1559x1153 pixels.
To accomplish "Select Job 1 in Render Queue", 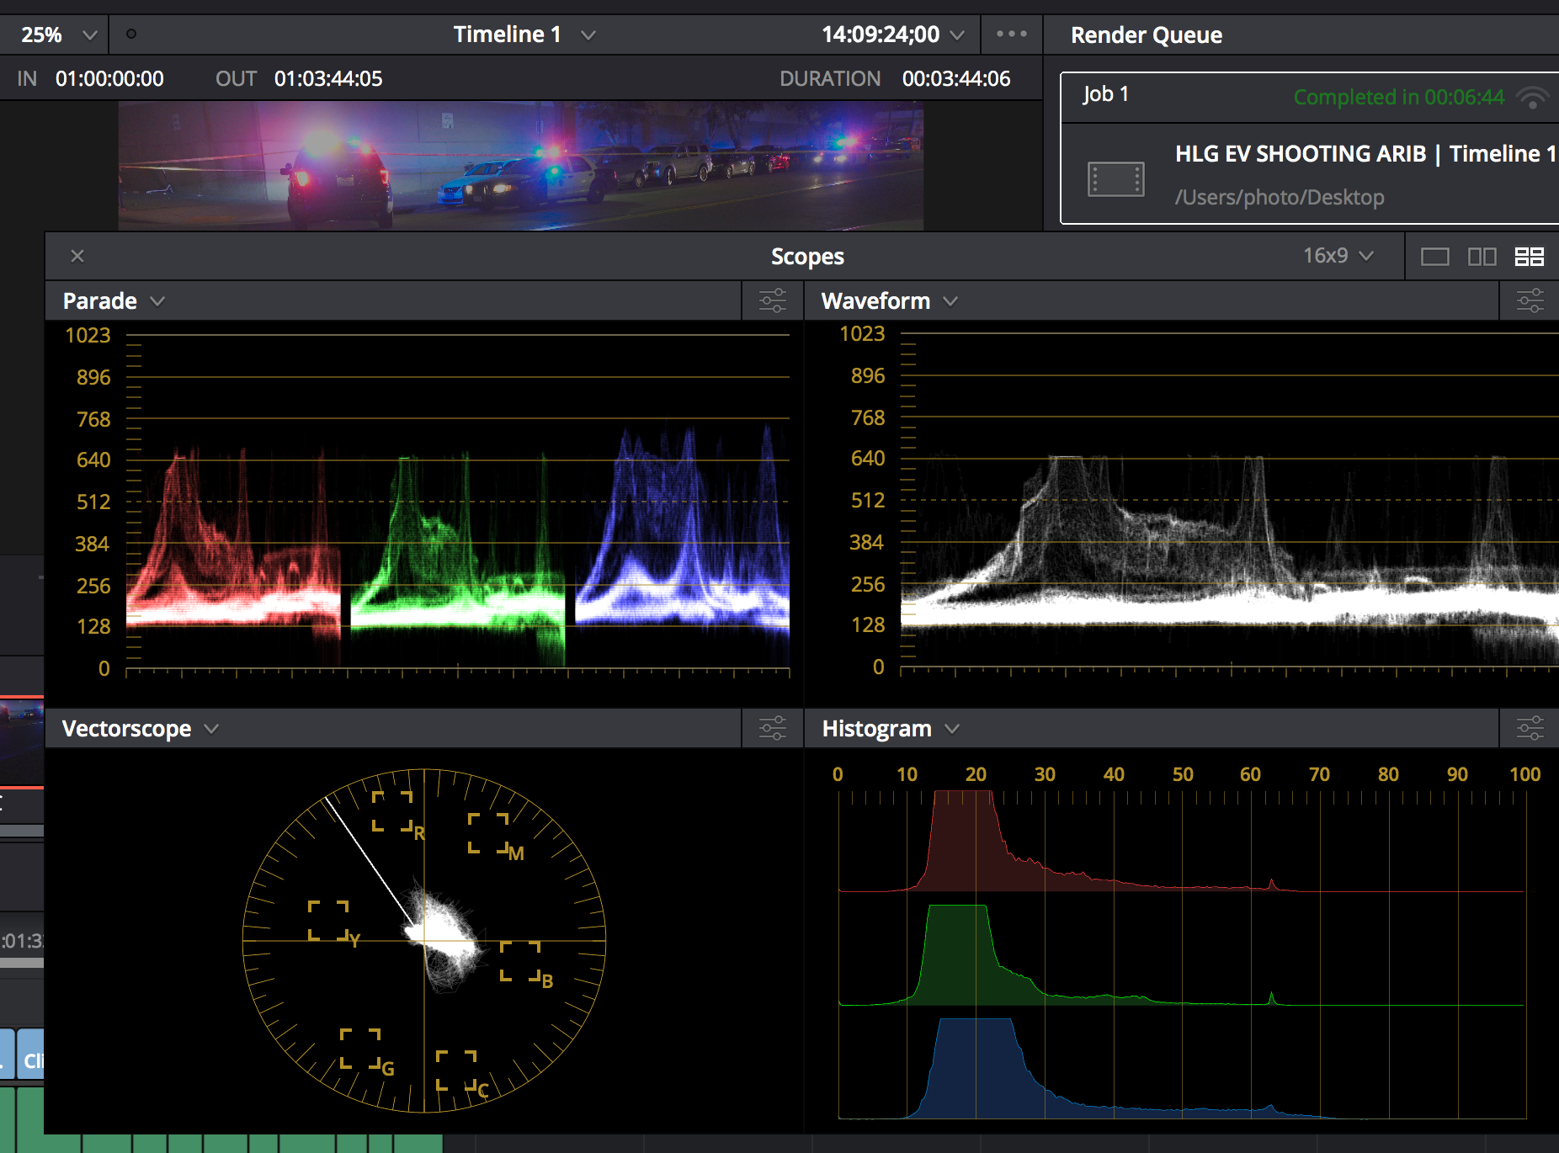I will [1106, 95].
